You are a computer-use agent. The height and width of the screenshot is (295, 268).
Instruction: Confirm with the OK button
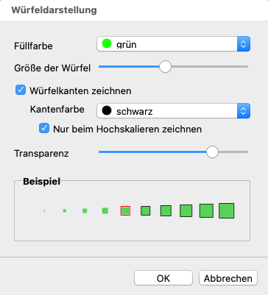coord(163,278)
